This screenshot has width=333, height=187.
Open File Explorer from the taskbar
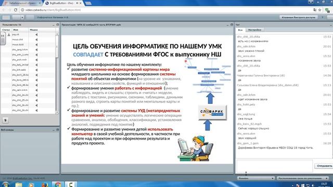coord(19,184)
